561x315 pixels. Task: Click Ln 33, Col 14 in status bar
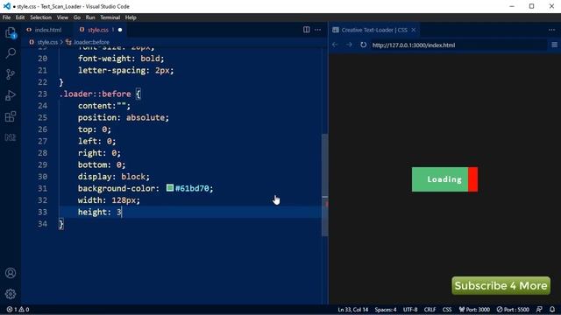click(x=352, y=309)
